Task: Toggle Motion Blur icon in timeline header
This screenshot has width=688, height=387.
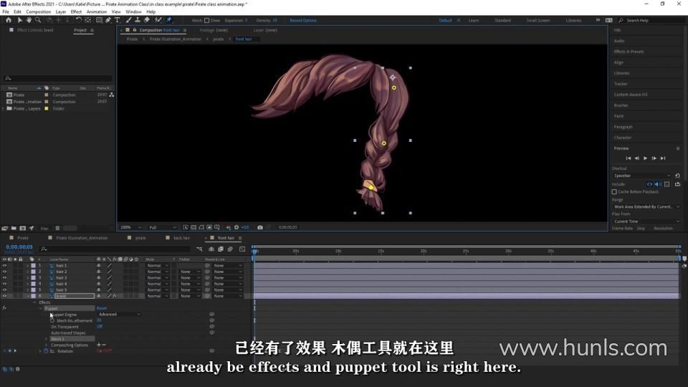Action: tap(230, 249)
